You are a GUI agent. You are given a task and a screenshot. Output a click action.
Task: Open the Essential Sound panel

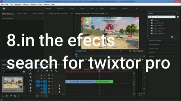click(154, 44)
